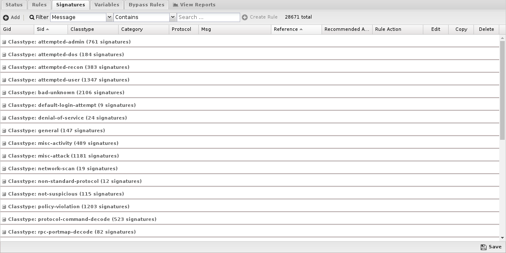Expand Classtype policy-violation group
Screen dimensions: 506x253
click(x=4, y=207)
